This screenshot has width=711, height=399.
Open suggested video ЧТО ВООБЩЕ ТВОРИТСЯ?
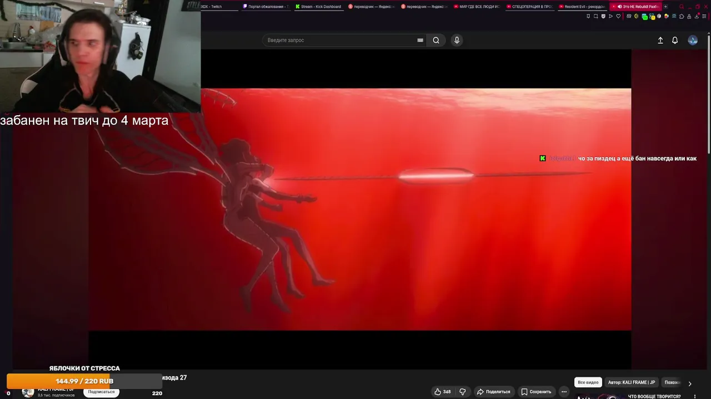[654, 396]
